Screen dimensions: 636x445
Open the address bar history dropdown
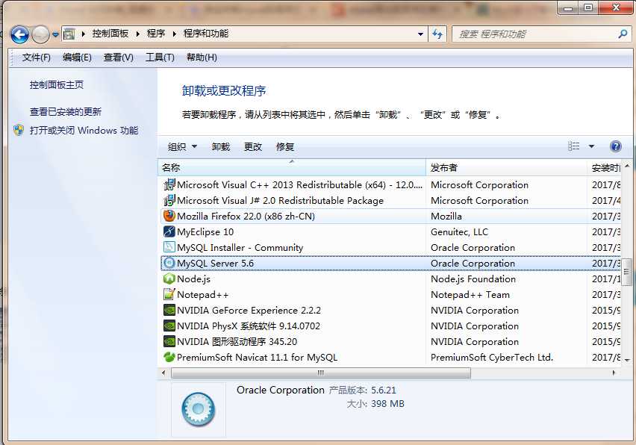point(420,34)
